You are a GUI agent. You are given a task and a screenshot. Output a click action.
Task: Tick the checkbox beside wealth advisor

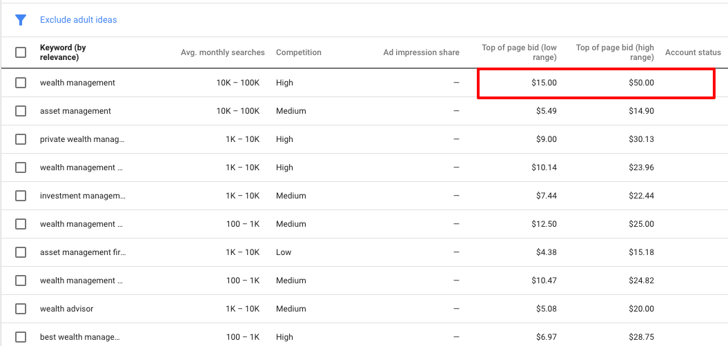[21, 309]
